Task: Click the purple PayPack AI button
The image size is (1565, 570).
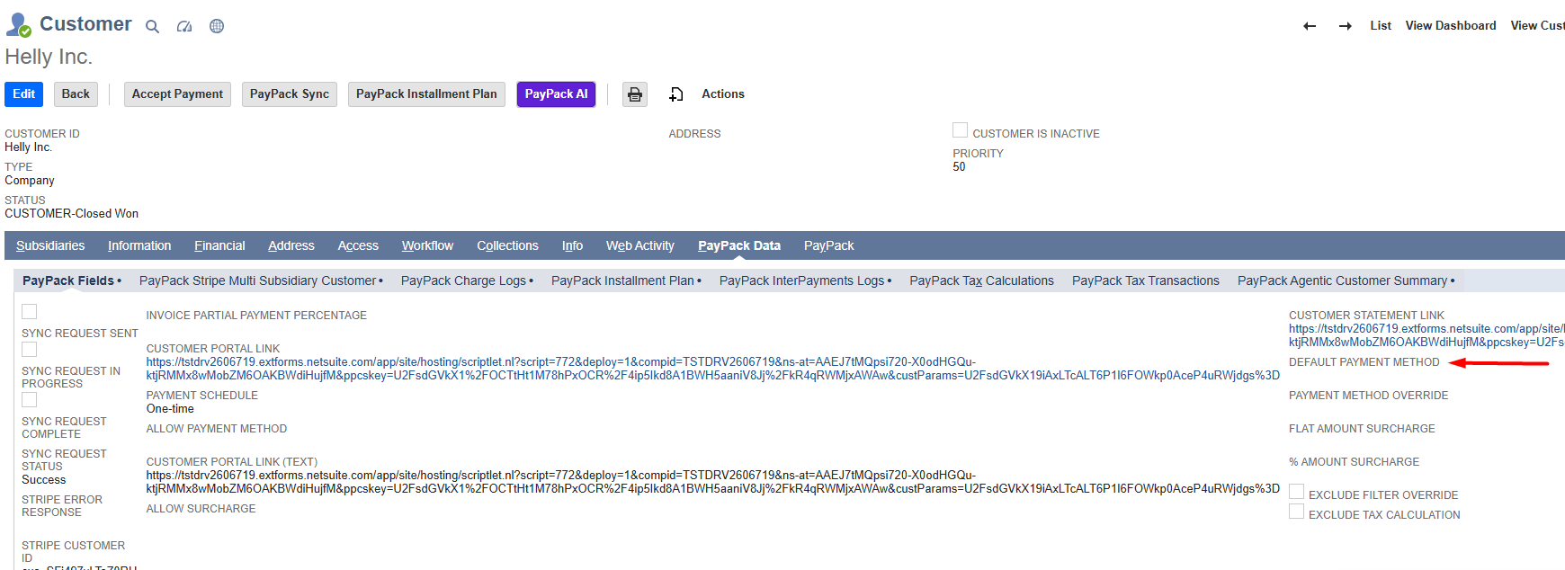Action: point(556,94)
